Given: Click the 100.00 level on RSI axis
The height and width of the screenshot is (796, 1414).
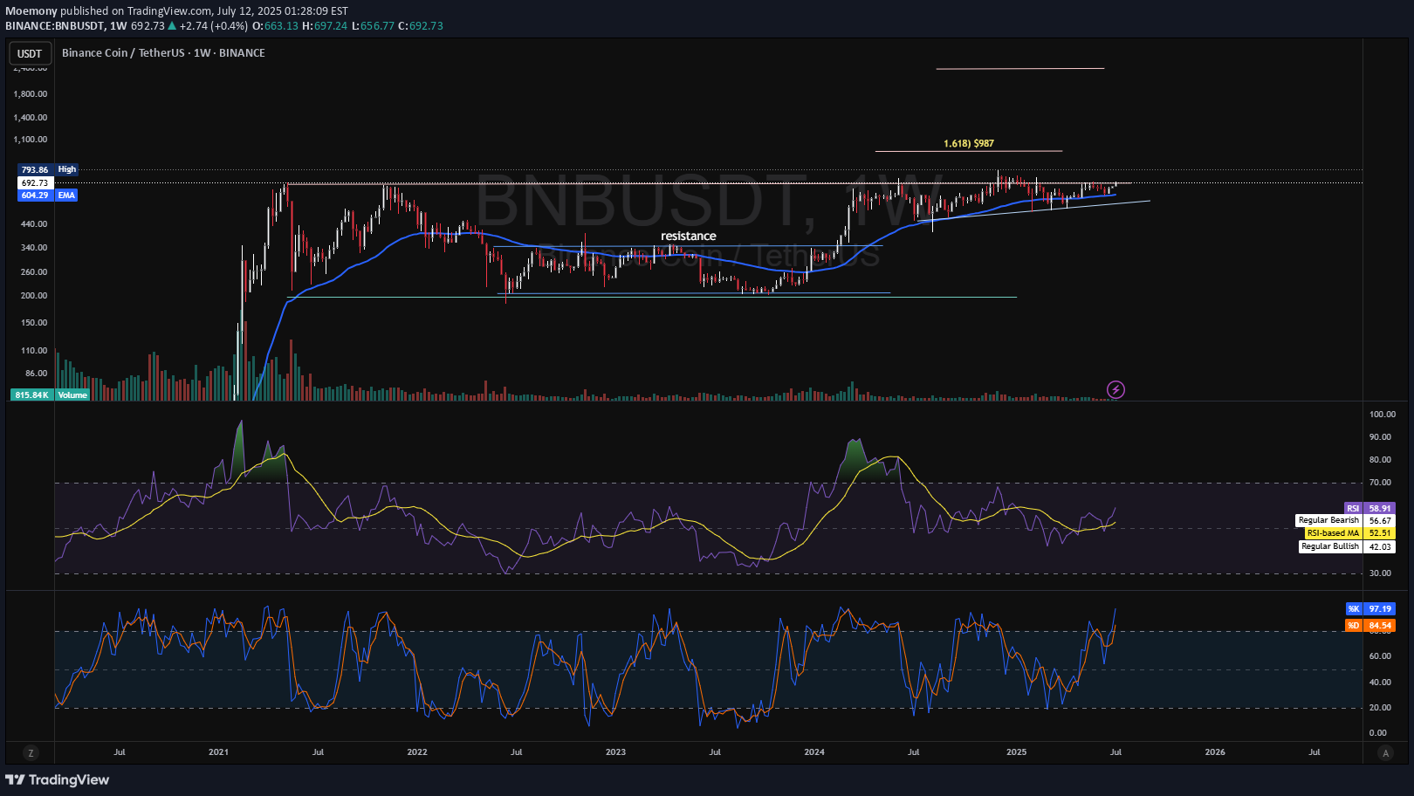Looking at the screenshot, I should (x=1383, y=415).
